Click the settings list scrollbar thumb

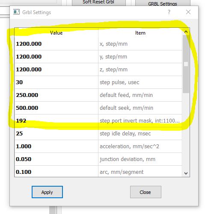point(186,64)
